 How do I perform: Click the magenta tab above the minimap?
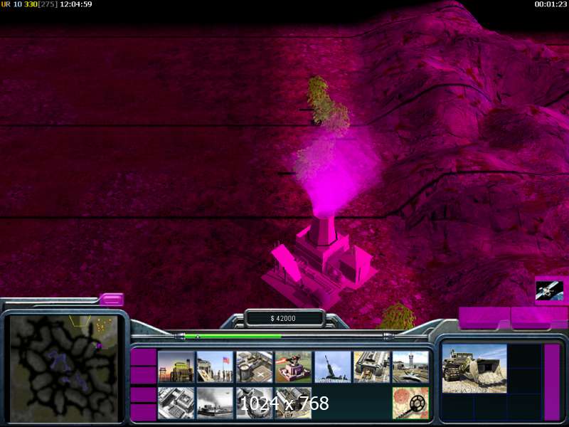coord(112,300)
